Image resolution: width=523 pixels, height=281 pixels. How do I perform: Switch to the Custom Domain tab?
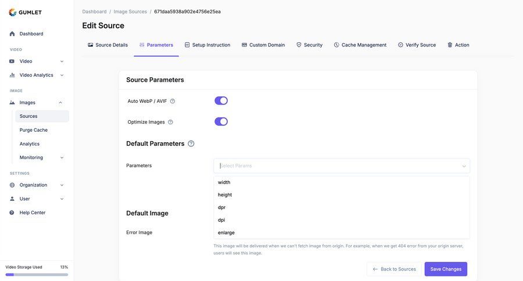tap(263, 45)
